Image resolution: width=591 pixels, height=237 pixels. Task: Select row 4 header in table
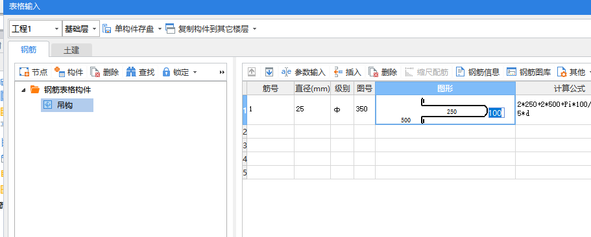[245, 159]
